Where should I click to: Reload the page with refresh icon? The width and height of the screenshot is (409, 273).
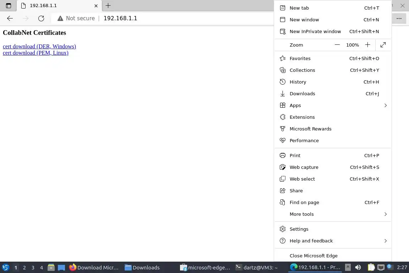tap(41, 18)
